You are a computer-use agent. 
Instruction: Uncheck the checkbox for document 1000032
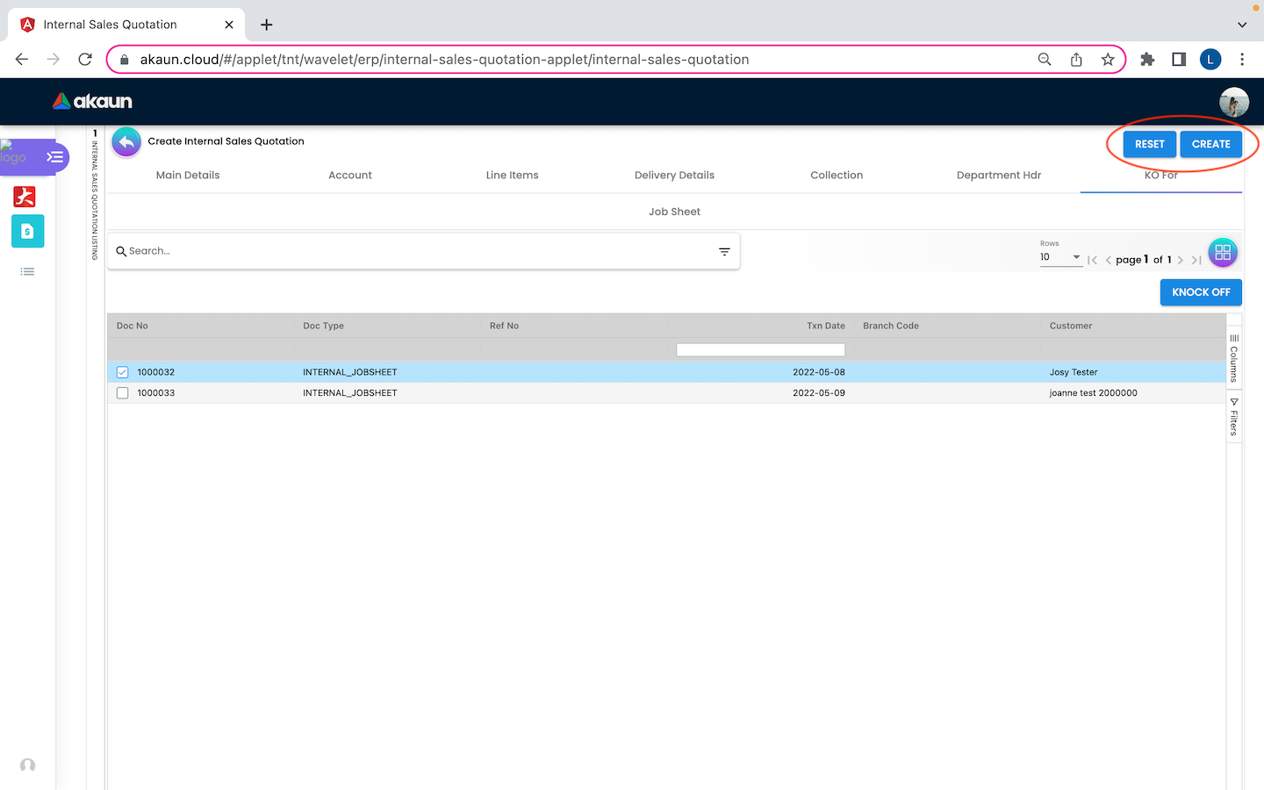tap(123, 372)
